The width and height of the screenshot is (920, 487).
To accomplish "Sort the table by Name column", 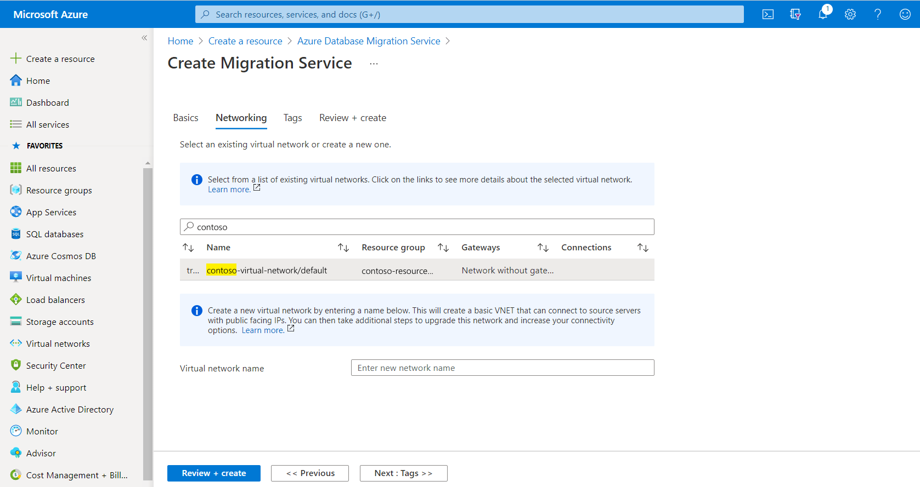I will 343,248.
